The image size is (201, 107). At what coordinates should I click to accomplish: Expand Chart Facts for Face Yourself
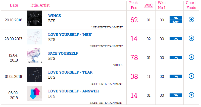(x=191, y=57)
